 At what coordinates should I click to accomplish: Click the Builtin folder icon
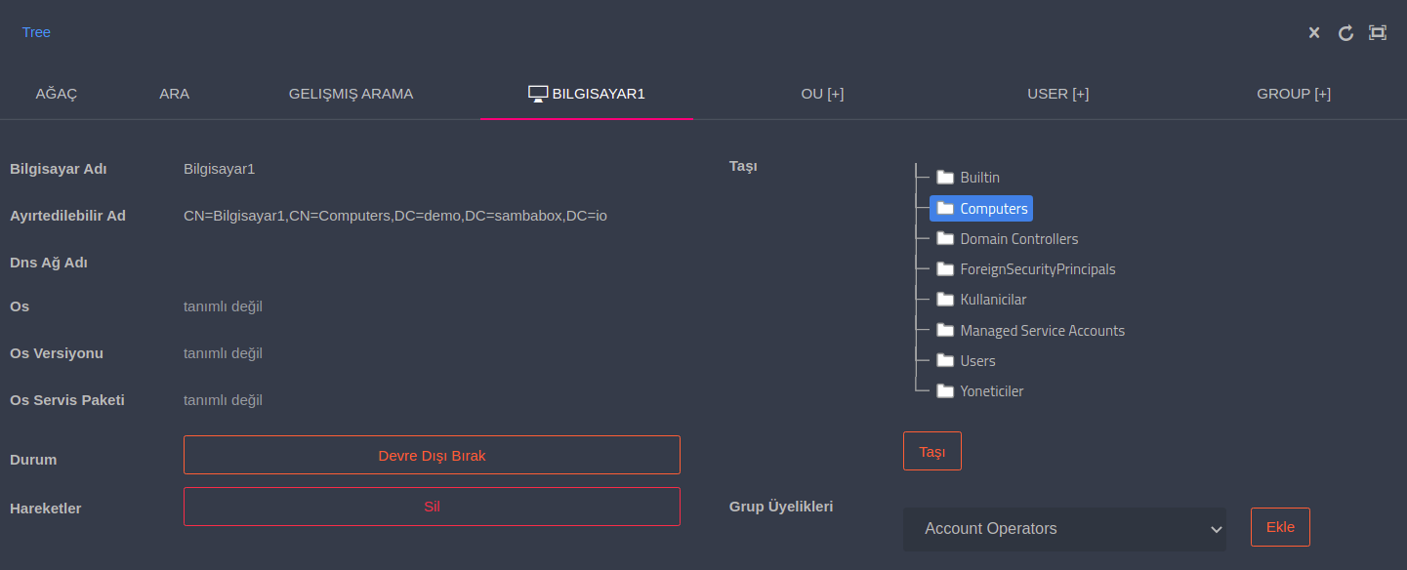tap(944, 178)
